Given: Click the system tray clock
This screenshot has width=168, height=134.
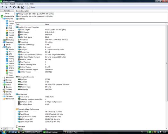Looking at the screenshot, I should (x=164, y=132).
